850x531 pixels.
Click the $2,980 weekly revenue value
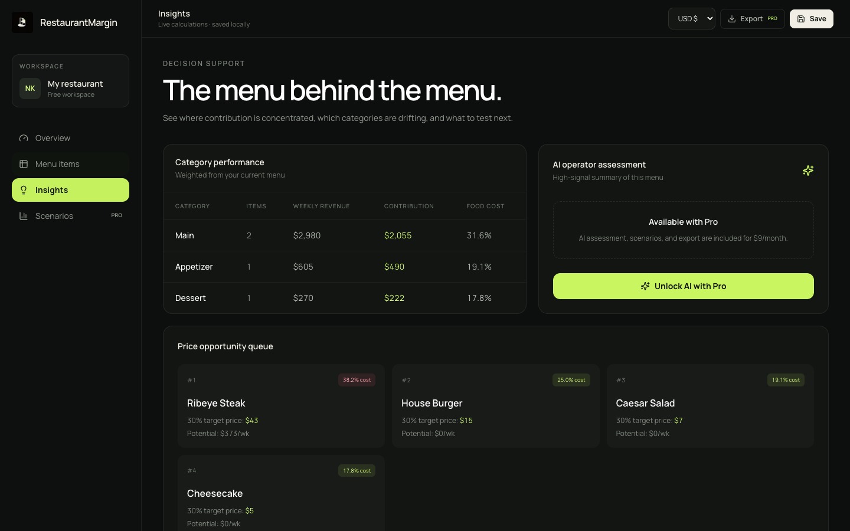pyautogui.click(x=307, y=235)
